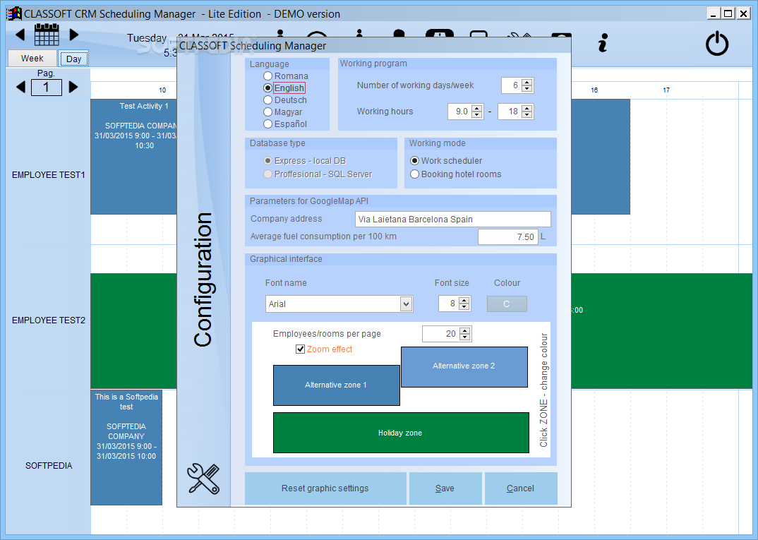Cancel the configuration dialog
The width and height of the screenshot is (758, 540).
point(521,488)
